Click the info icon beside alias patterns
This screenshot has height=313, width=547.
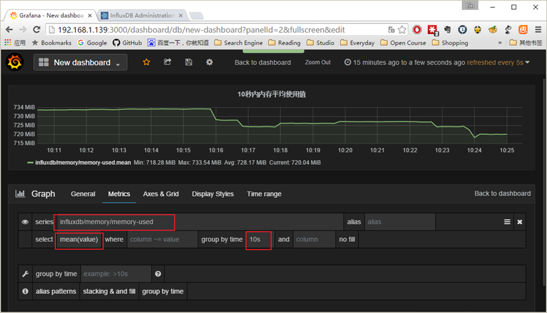pos(25,291)
